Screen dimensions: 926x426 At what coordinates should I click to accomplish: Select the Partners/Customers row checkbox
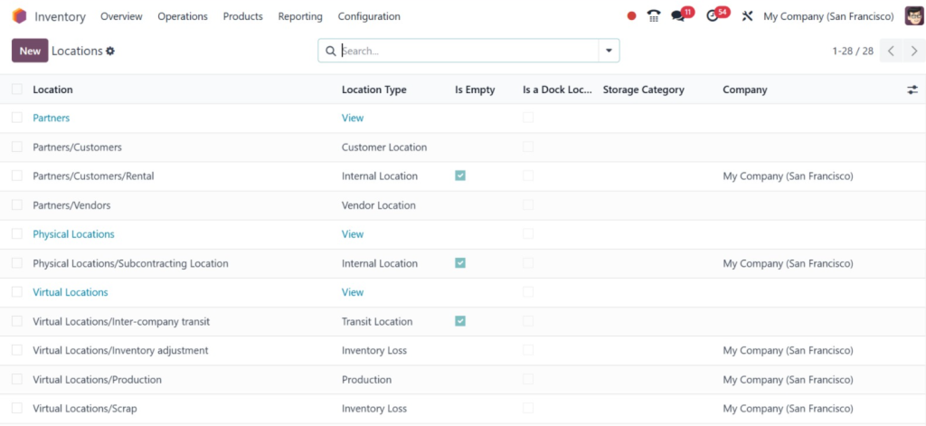click(x=17, y=147)
